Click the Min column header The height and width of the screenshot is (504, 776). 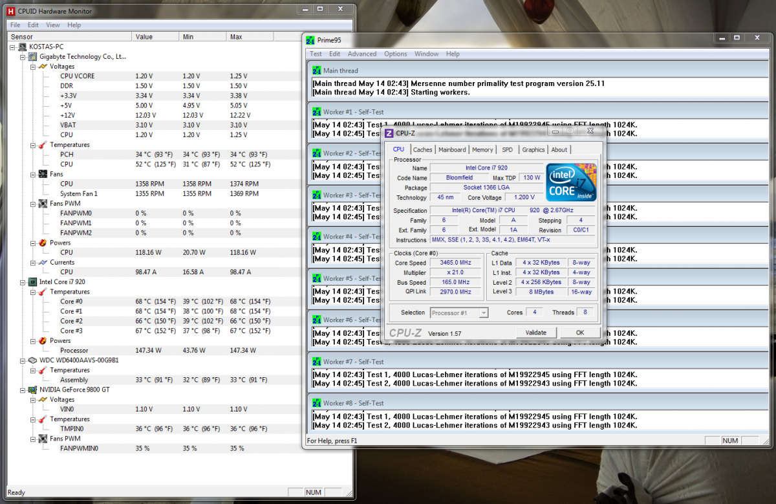tap(202, 37)
